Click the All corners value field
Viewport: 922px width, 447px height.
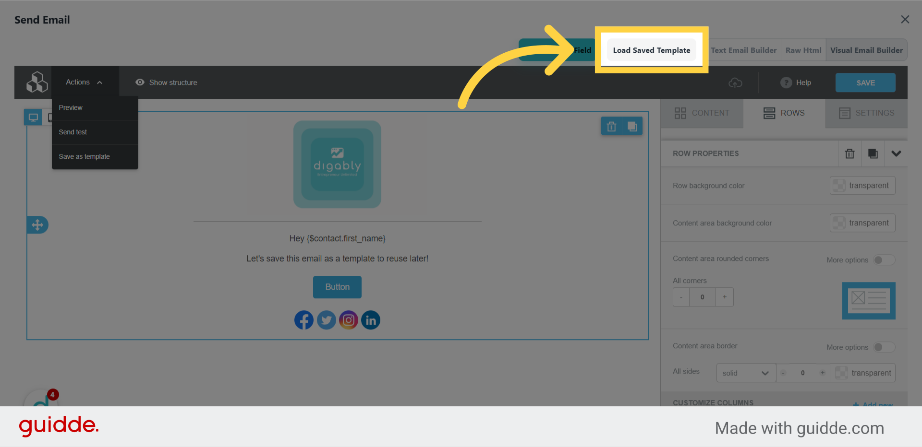coord(703,297)
